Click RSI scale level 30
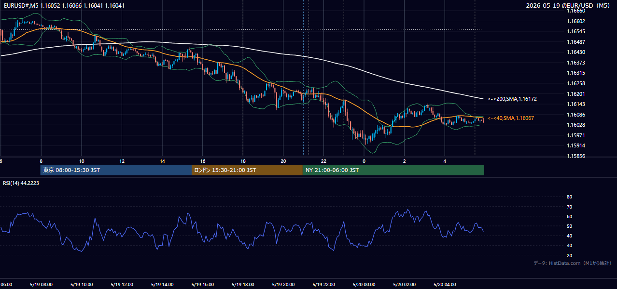Image resolution: width=617 pixels, height=289 pixels. [569, 246]
